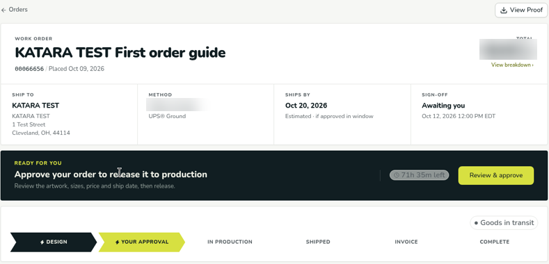Click the Ready For You banner label
Screen dimensions: 549x264
click(38, 163)
